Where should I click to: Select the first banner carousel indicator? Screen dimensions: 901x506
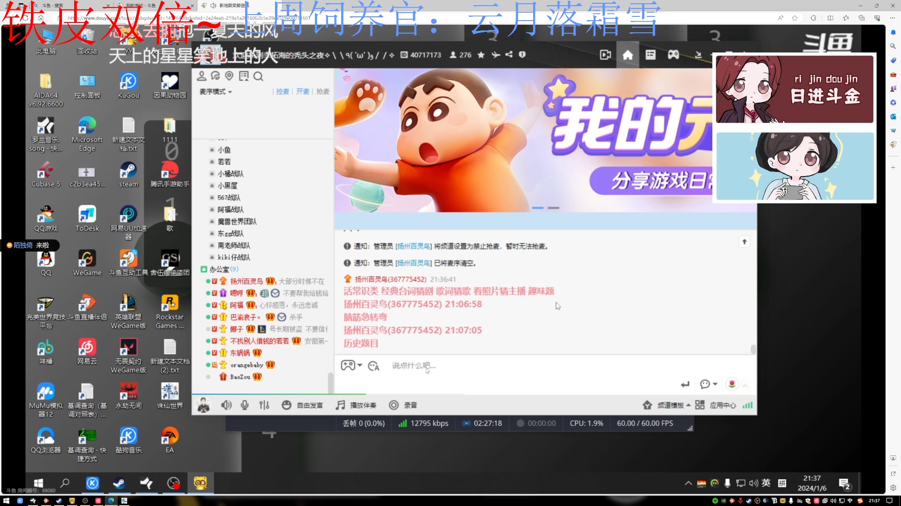coord(538,208)
